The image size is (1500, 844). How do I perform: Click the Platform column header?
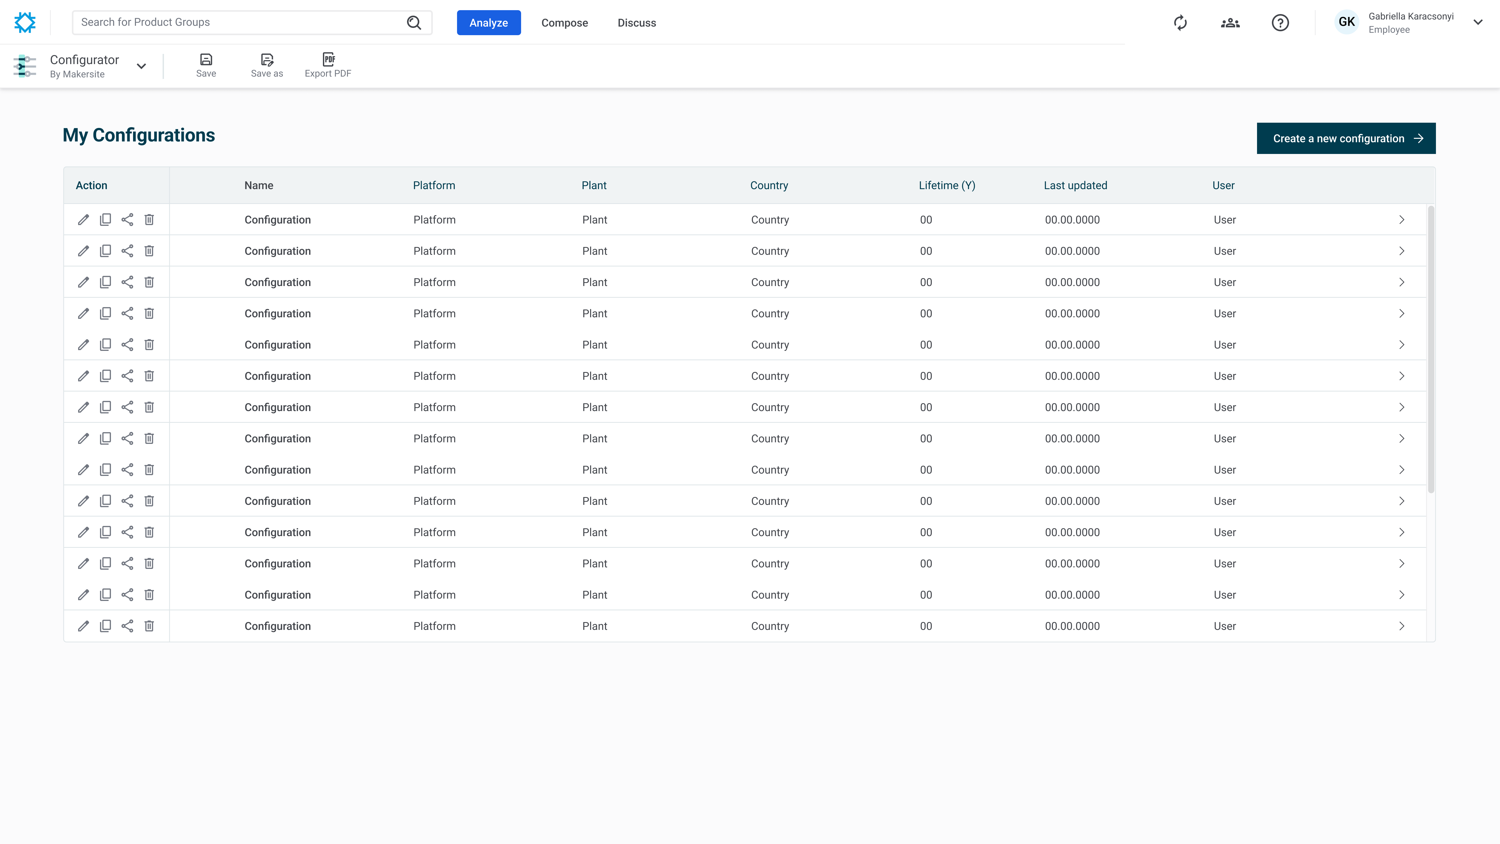tap(434, 185)
